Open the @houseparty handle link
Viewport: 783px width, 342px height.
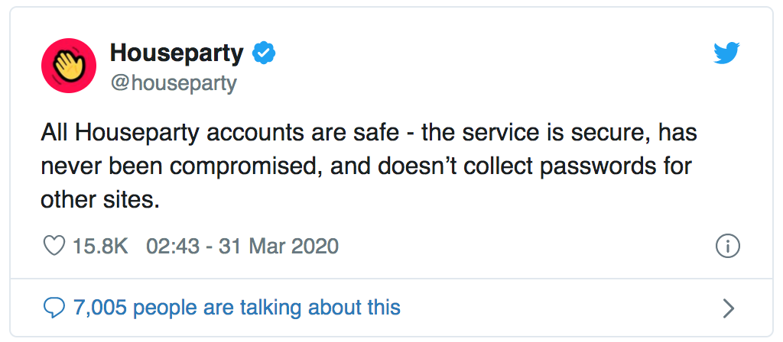coord(174,83)
